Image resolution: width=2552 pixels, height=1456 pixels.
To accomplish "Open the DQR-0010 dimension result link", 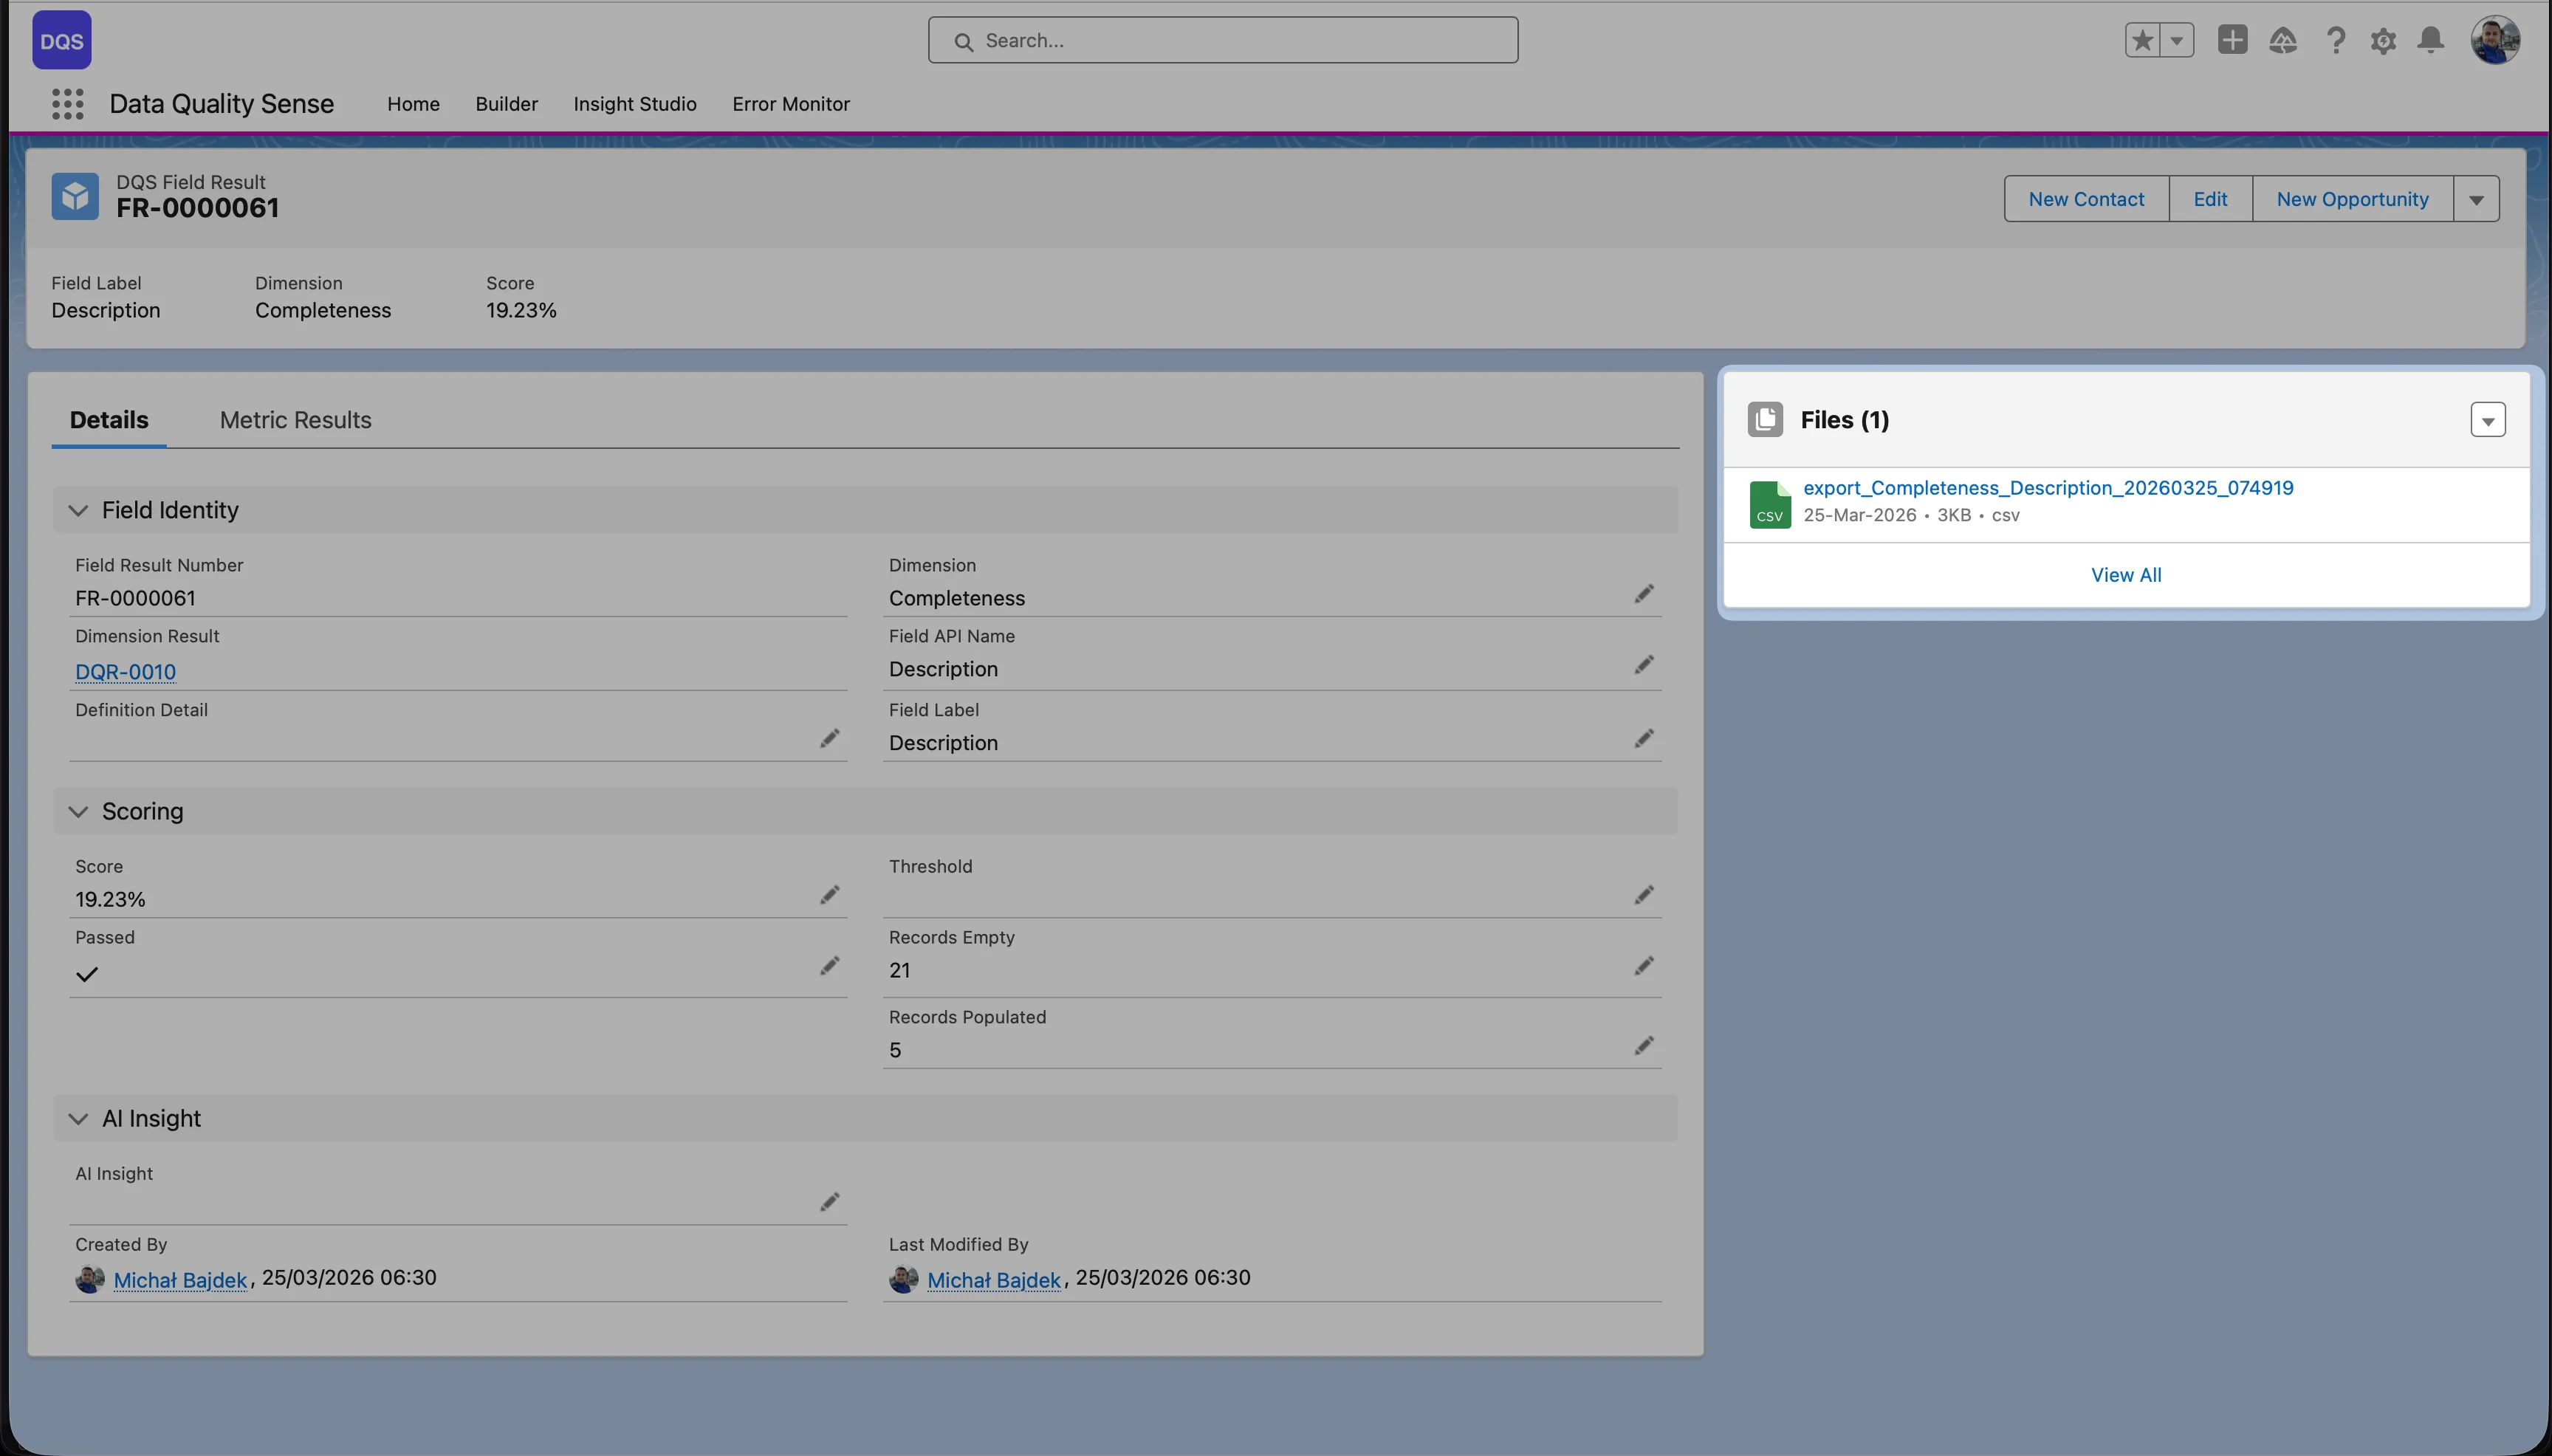I will (124, 672).
